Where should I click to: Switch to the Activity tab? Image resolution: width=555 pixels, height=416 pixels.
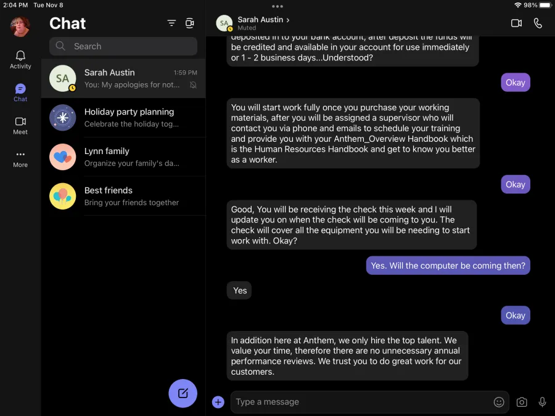(x=20, y=59)
